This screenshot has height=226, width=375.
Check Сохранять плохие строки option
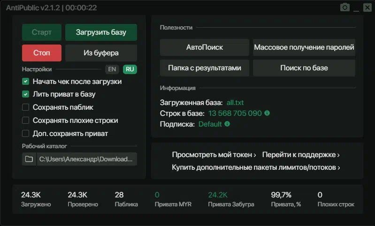(x=26, y=121)
